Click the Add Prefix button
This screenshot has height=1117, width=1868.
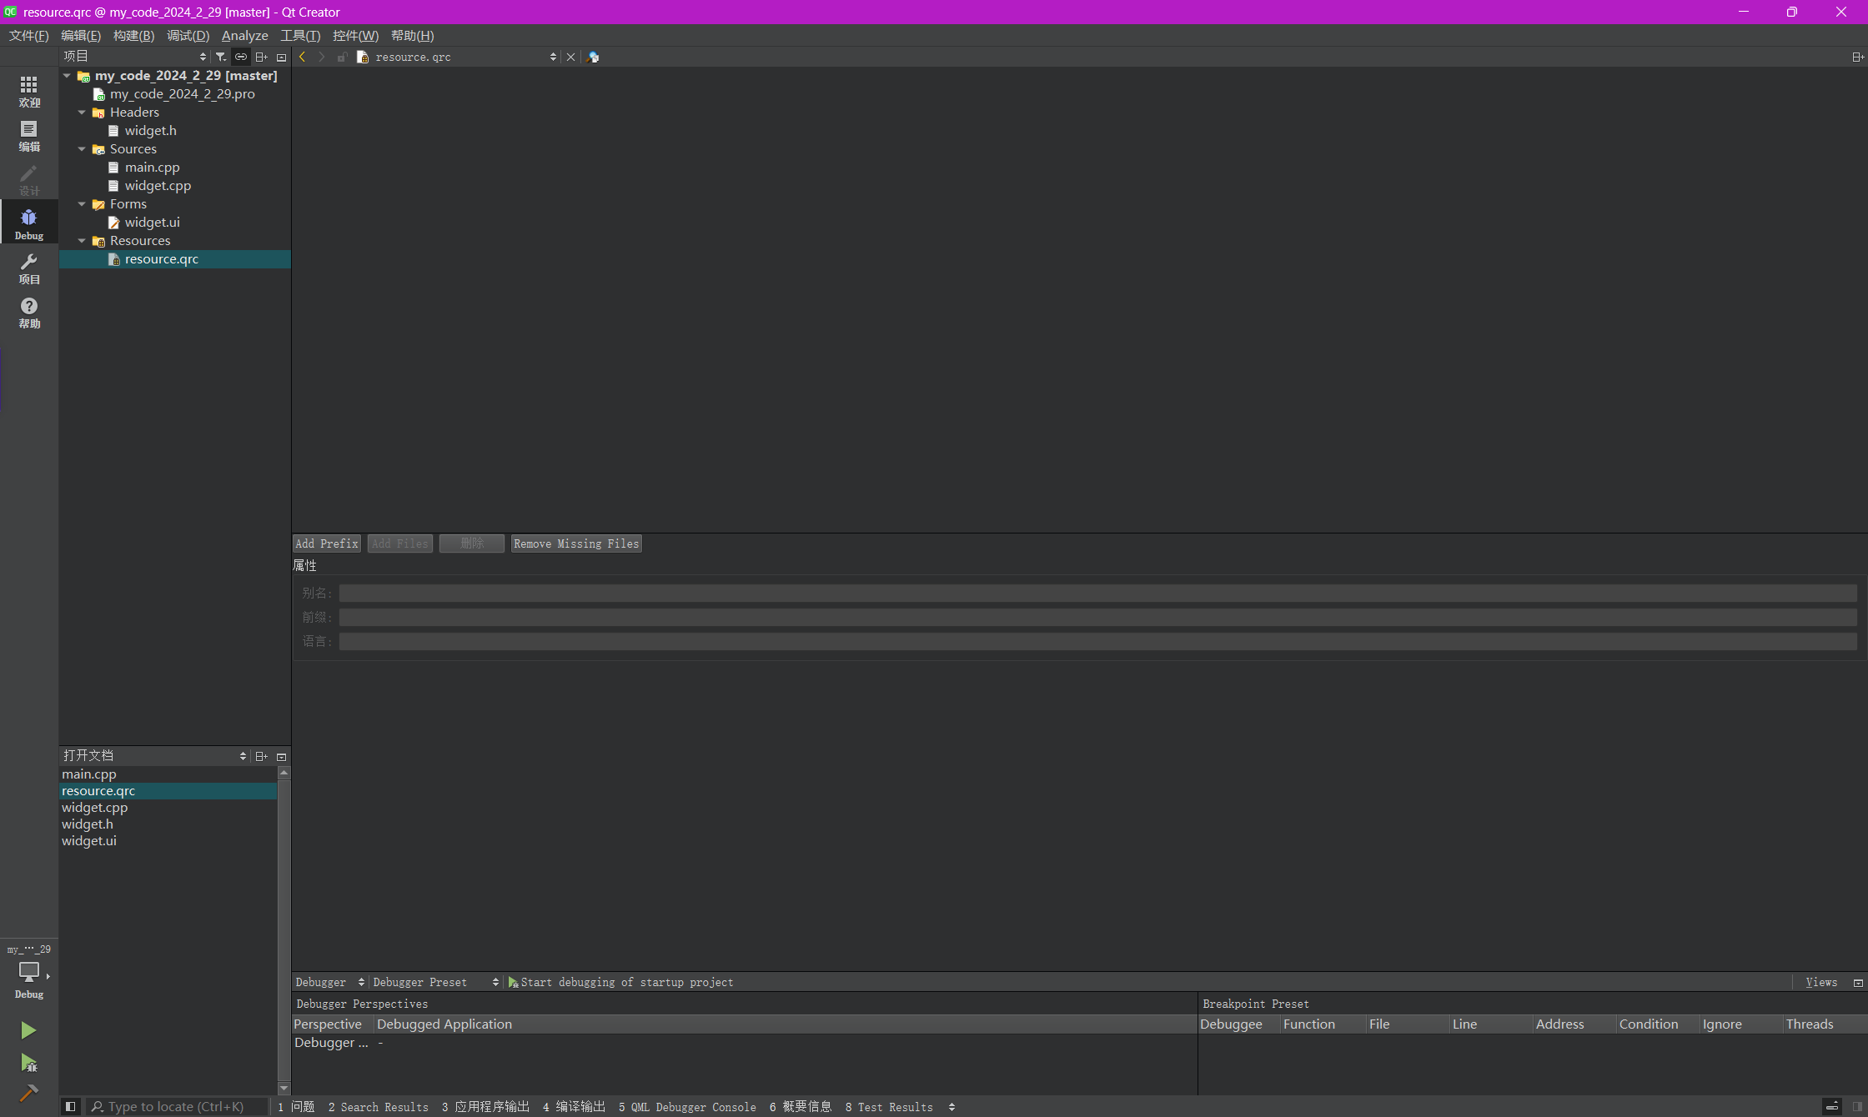pos(327,543)
